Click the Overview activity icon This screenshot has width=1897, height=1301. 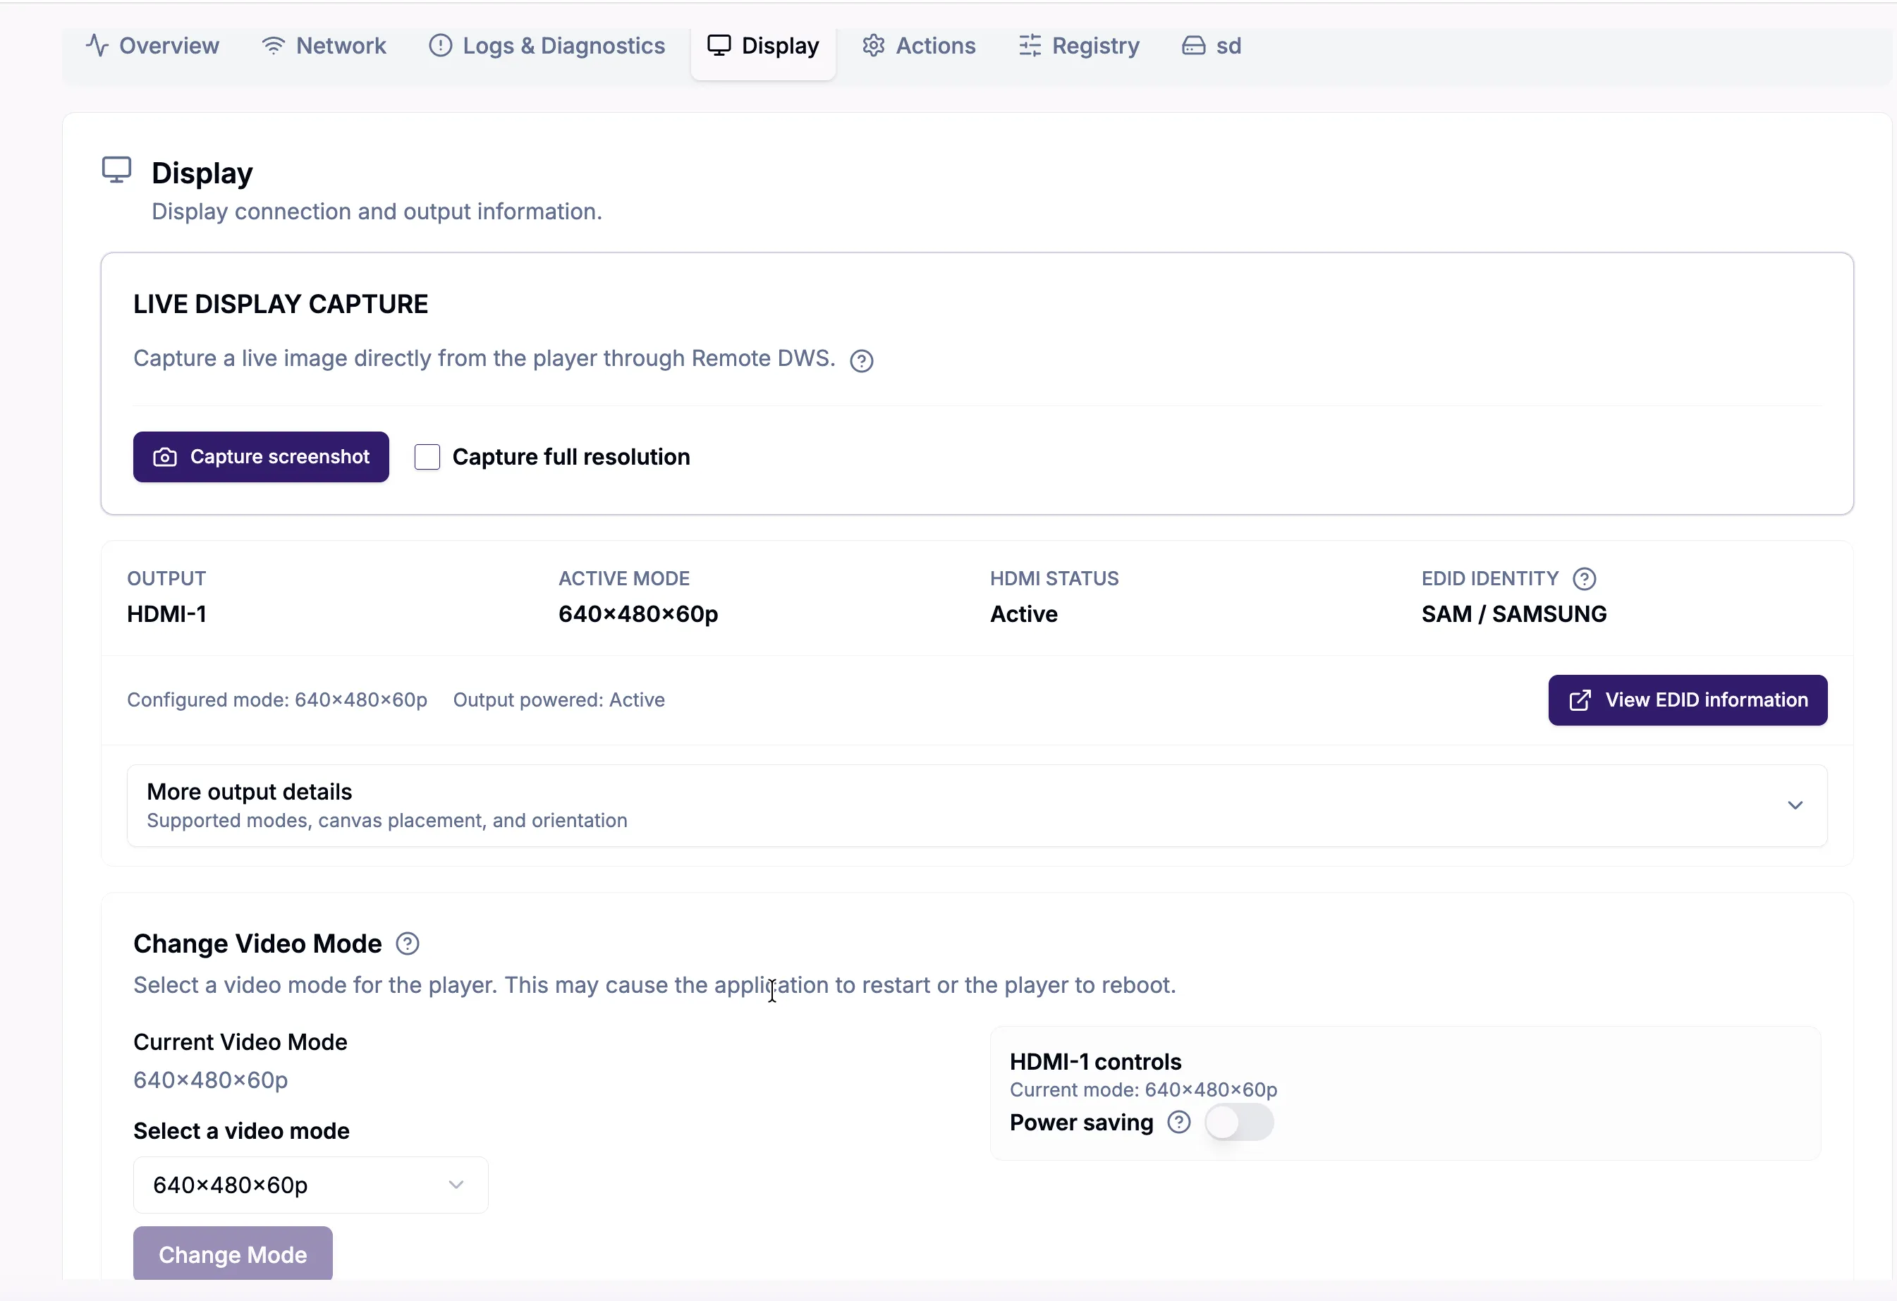(97, 46)
